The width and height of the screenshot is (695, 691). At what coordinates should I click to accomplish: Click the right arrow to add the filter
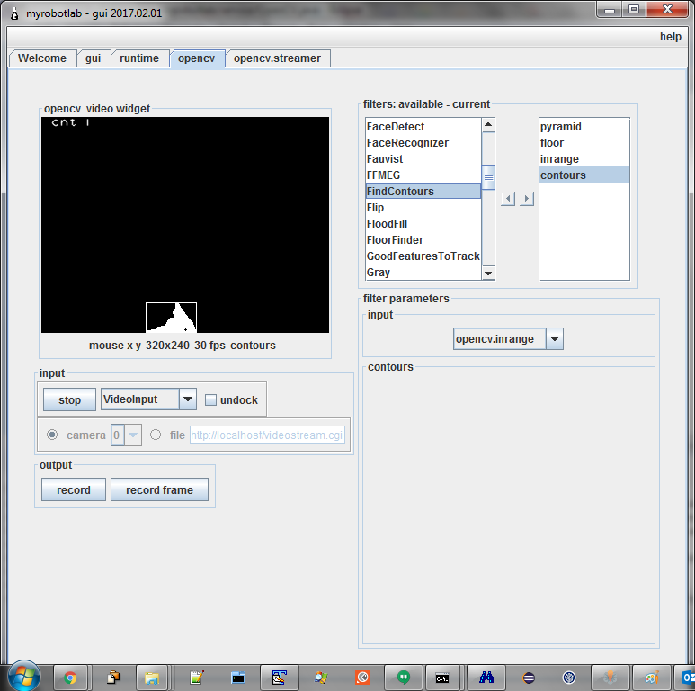point(527,198)
